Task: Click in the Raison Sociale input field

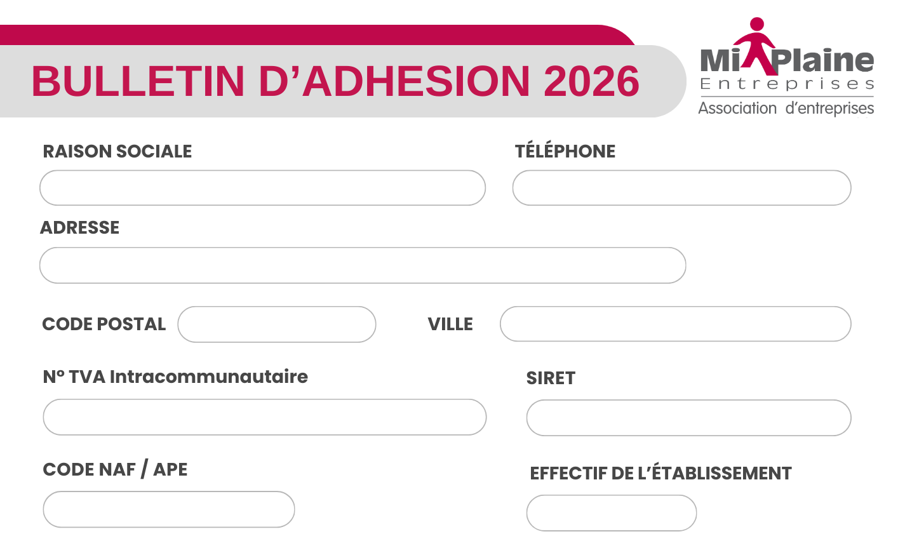Action: [262, 188]
